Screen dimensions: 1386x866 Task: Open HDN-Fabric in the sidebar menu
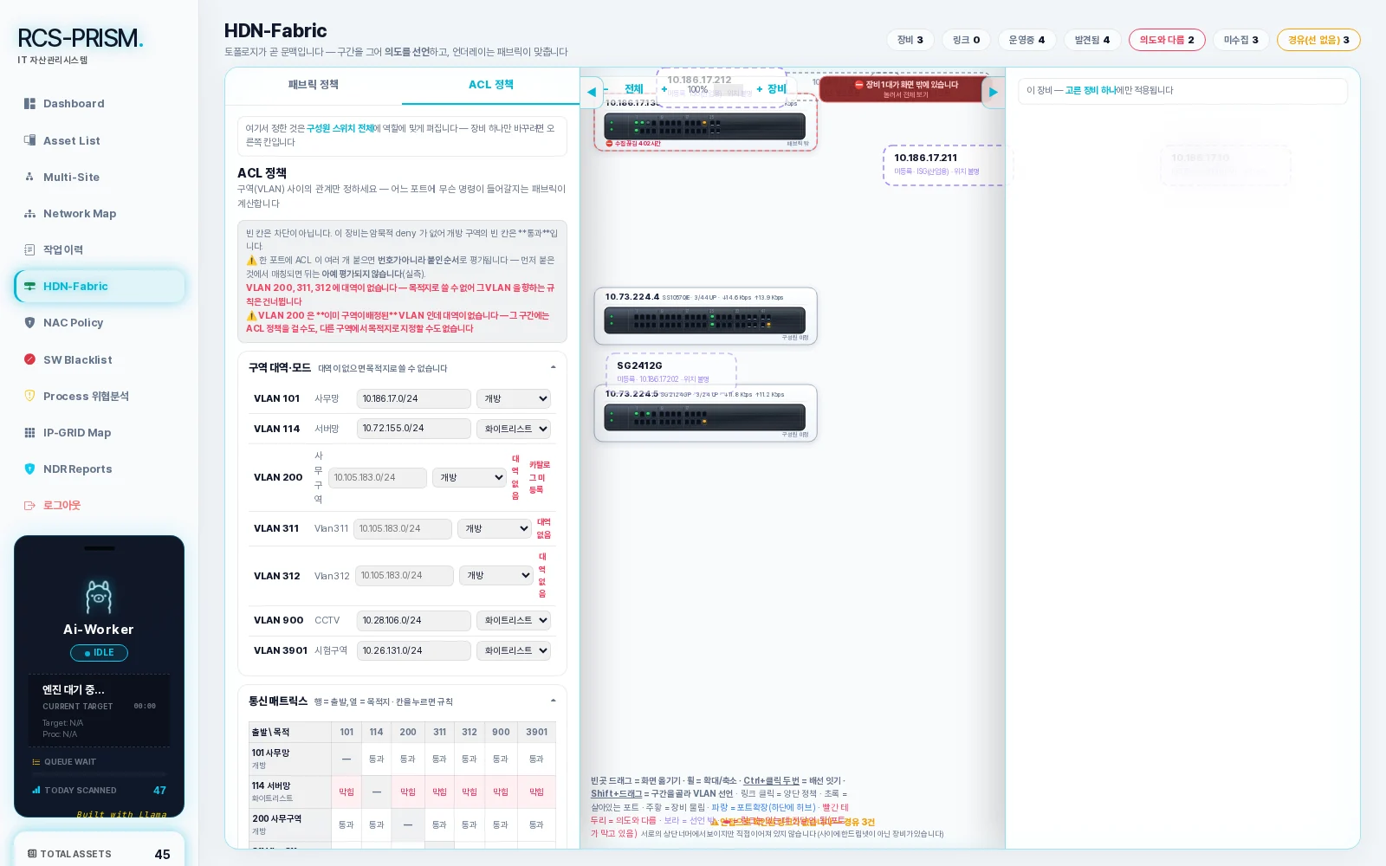(x=100, y=287)
